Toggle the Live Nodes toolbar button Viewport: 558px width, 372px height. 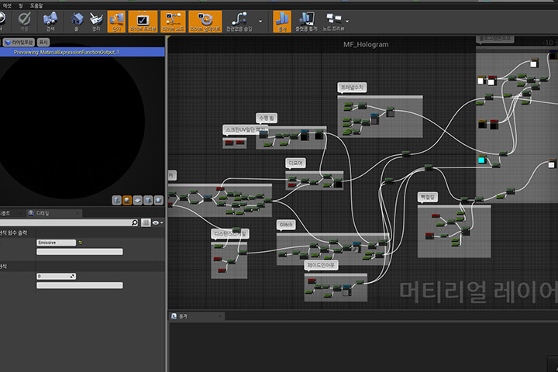[x=173, y=22]
